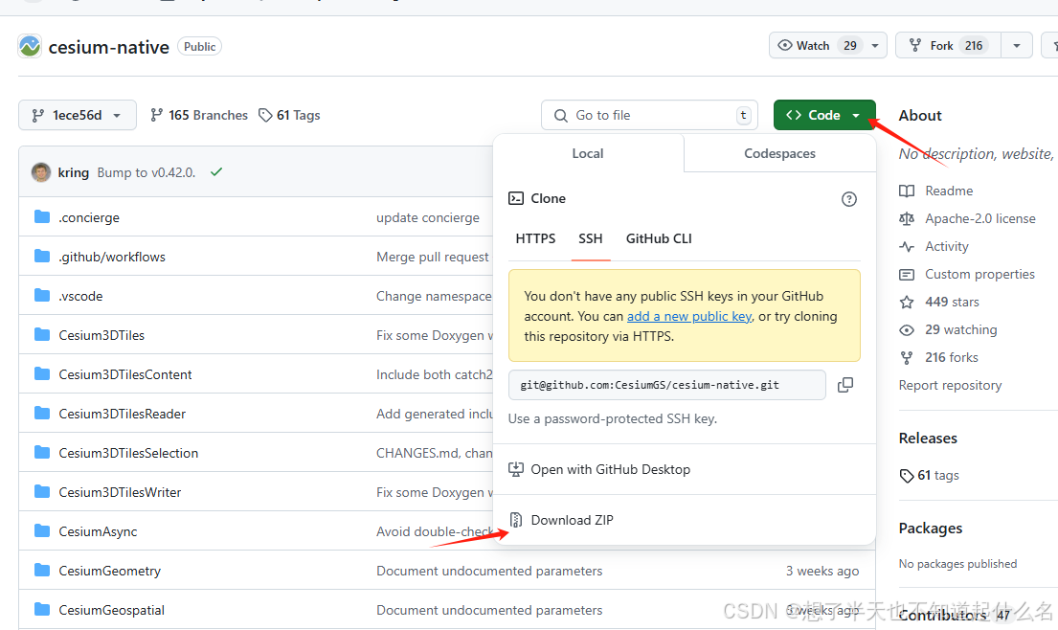
Task: Click the folder icon beside CesiumGeometry
Action: click(x=42, y=570)
